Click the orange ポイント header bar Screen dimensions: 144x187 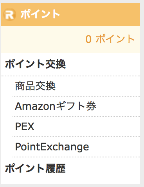click(x=70, y=14)
